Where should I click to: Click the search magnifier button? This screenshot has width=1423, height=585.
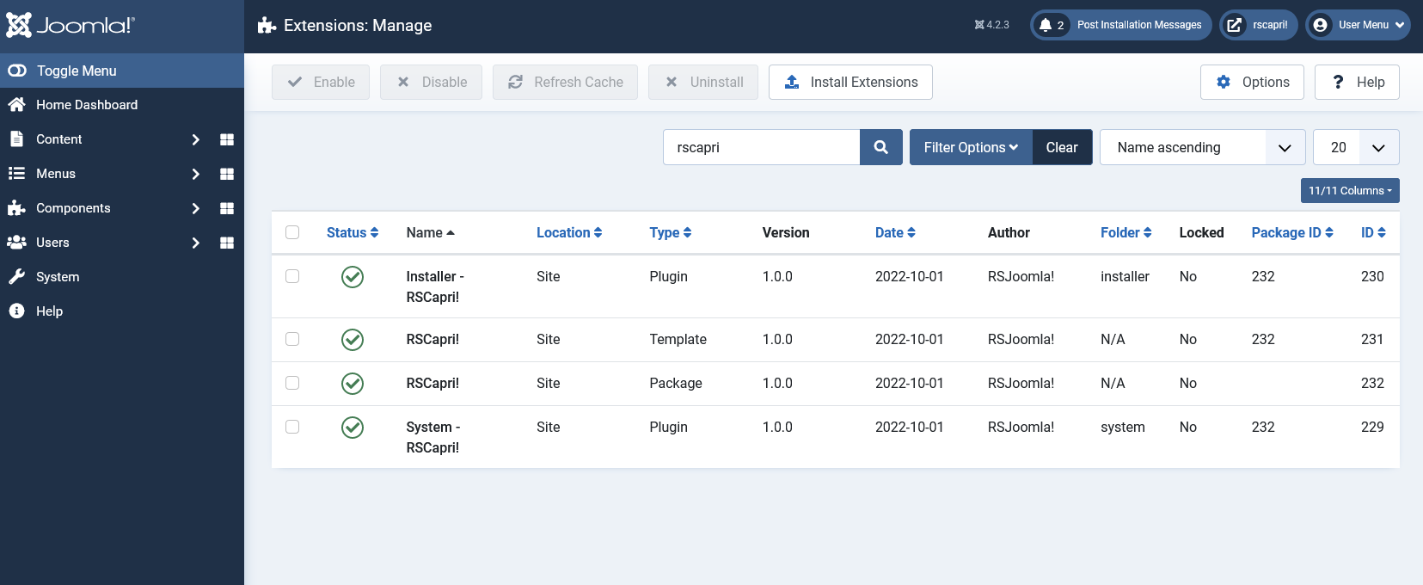pyautogui.click(x=881, y=147)
